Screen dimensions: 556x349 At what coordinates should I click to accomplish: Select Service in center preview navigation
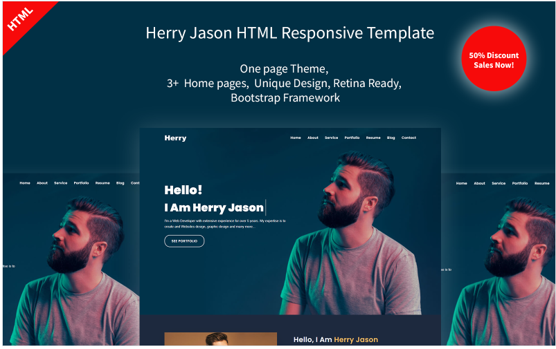tap(331, 138)
